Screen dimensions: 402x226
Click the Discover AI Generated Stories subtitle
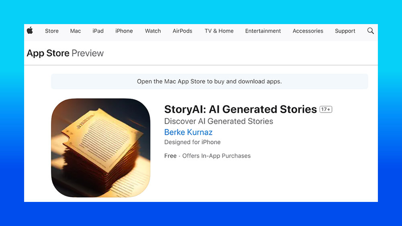(219, 121)
